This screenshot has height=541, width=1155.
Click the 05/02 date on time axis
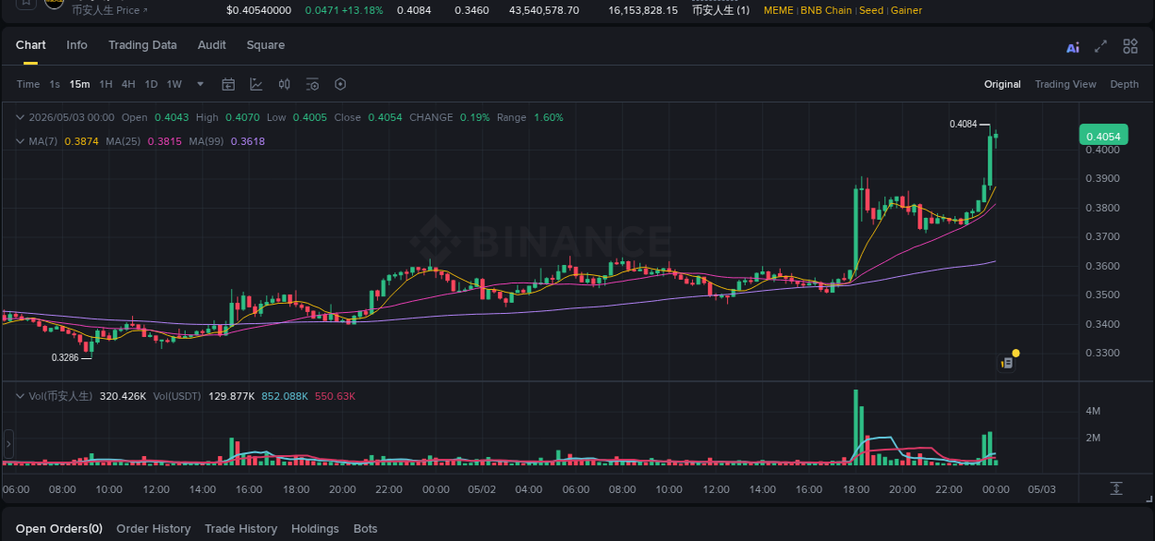click(x=482, y=489)
